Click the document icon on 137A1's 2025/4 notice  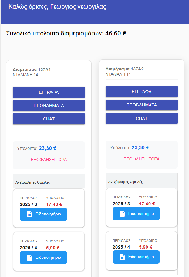(x=29, y=257)
